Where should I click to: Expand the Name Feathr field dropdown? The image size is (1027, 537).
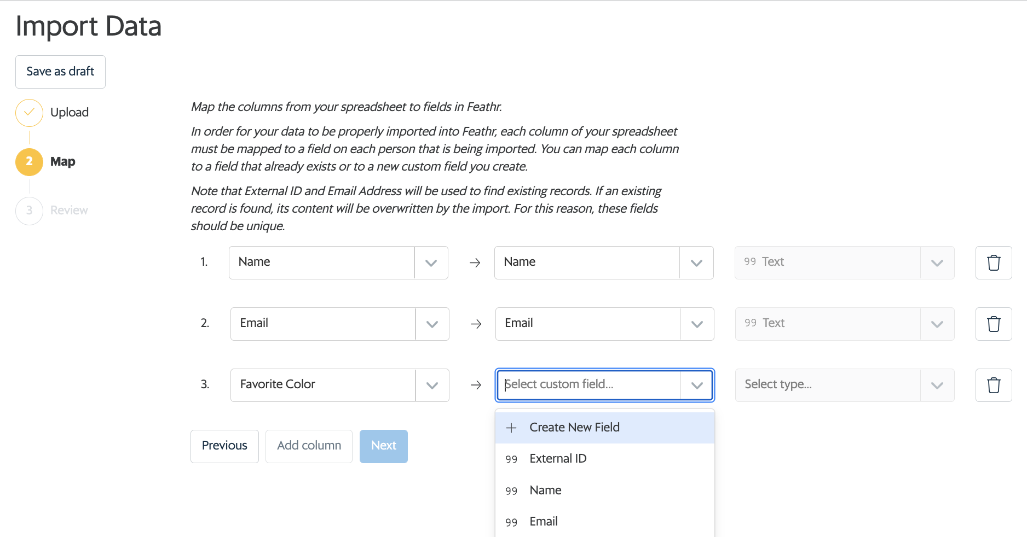tap(696, 262)
